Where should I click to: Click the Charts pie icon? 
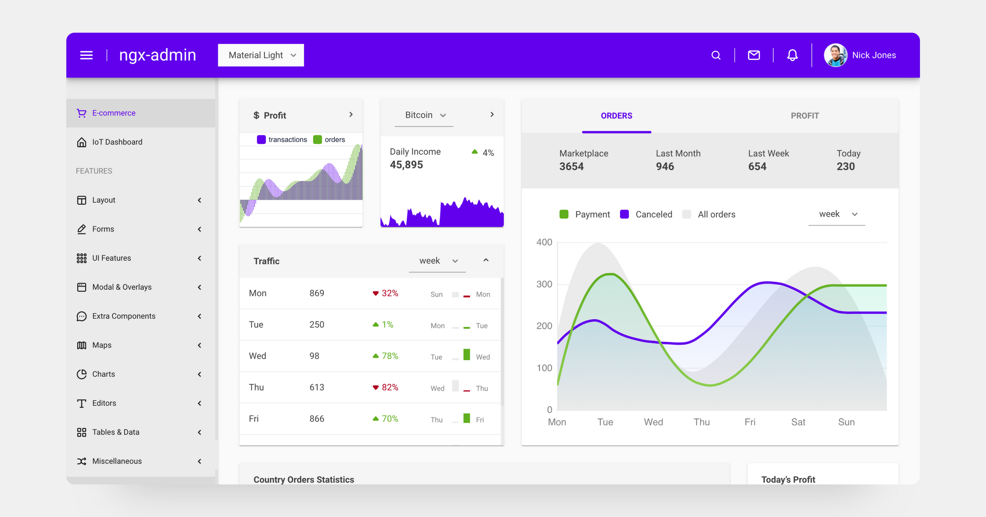[x=82, y=374]
